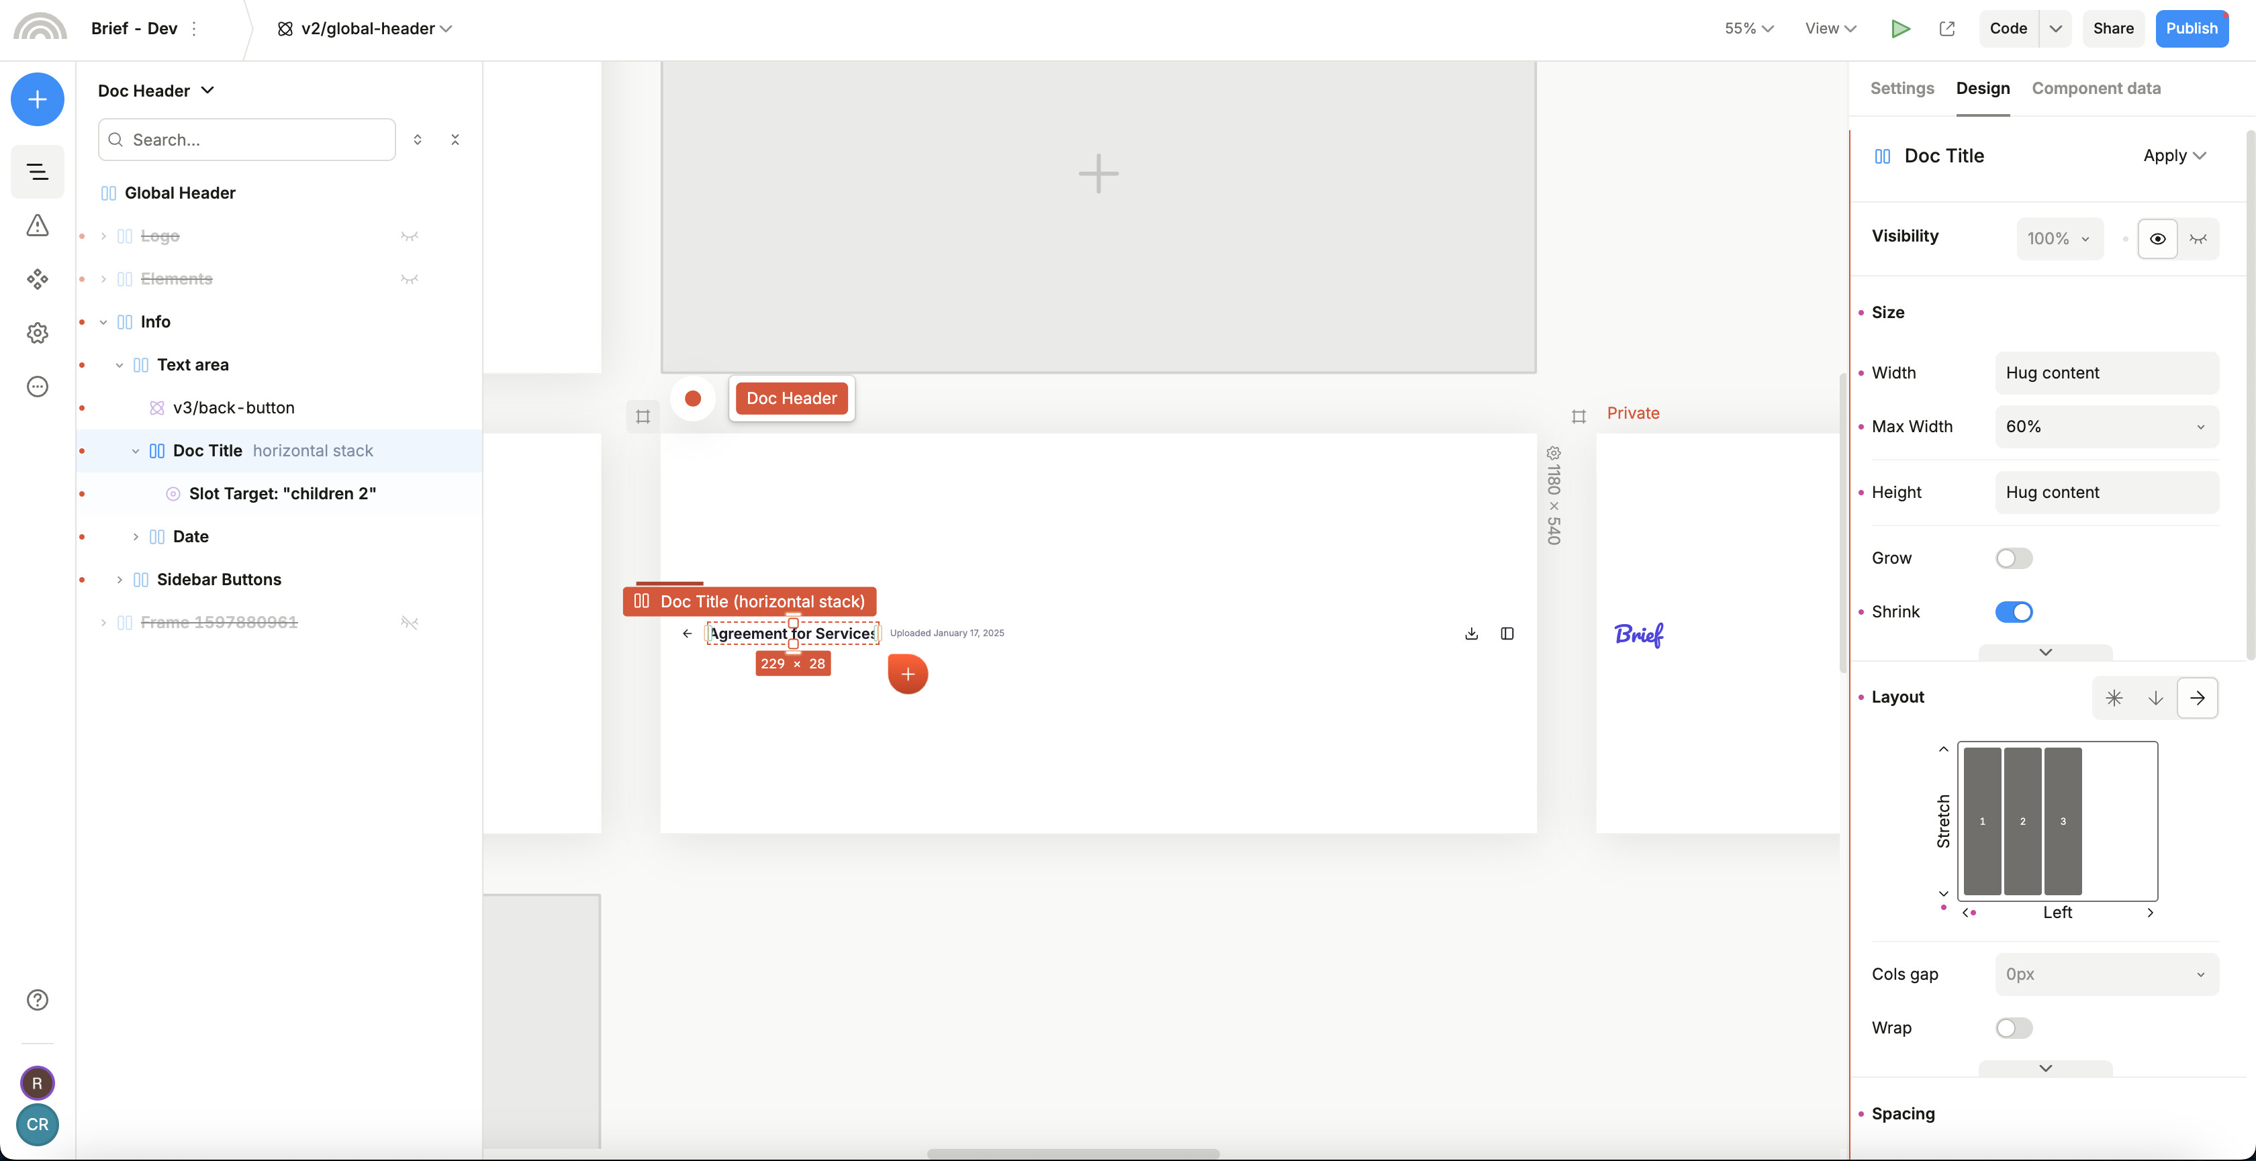This screenshot has height=1161, width=2256.
Task: Click the blue add element plus button
Action: 37,99
